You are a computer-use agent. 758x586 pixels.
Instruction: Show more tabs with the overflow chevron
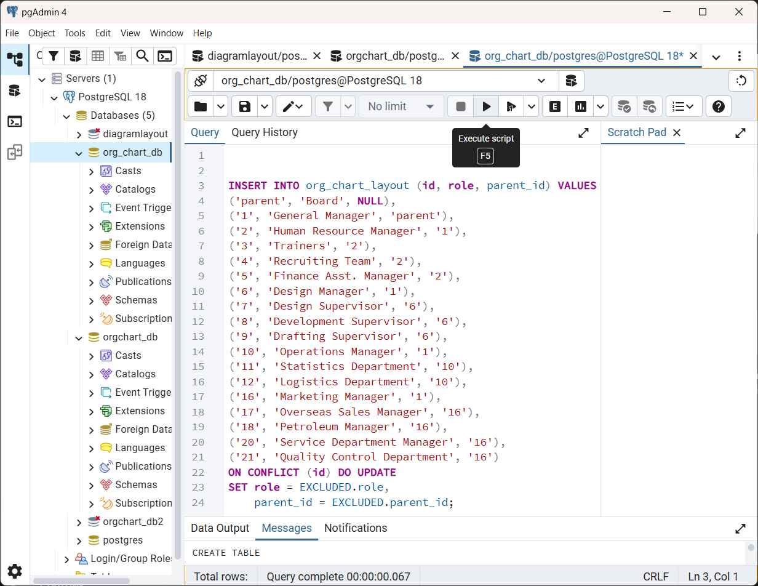[716, 57]
